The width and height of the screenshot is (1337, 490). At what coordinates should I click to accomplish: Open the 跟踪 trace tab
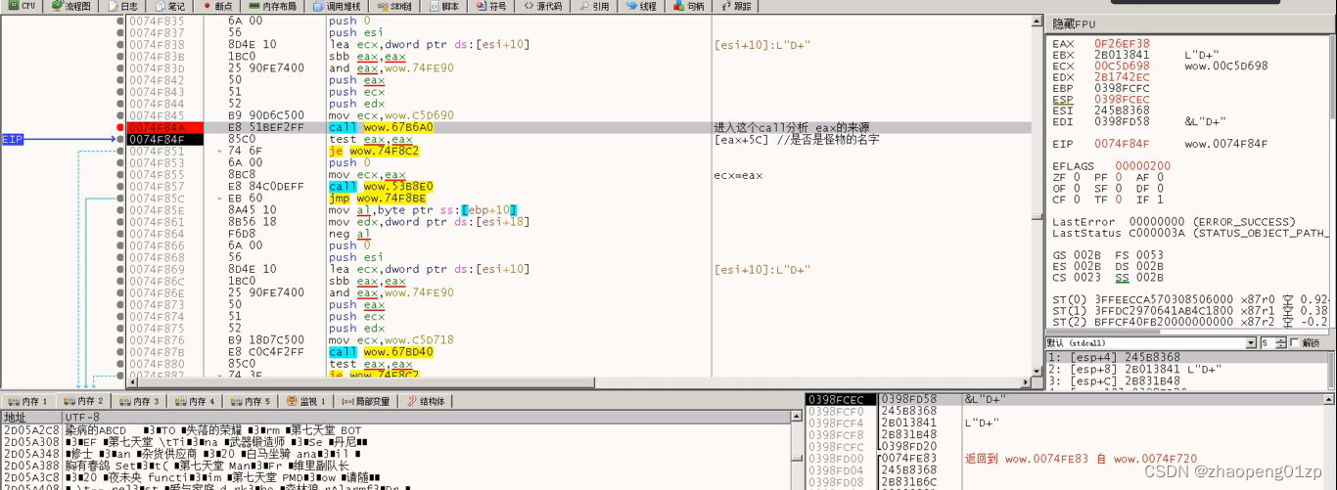pyautogui.click(x=736, y=6)
